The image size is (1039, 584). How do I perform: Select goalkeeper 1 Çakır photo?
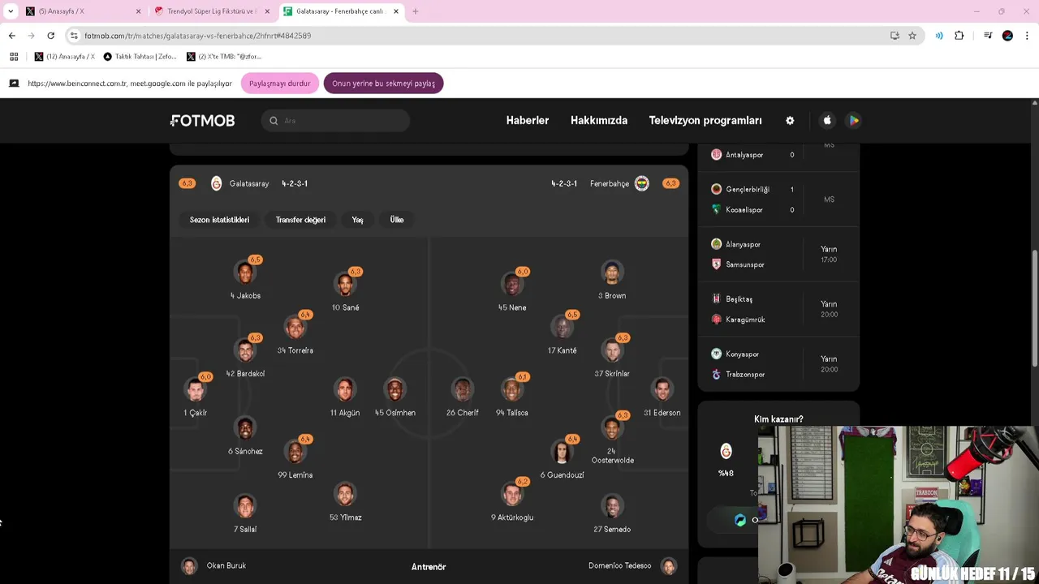click(195, 389)
